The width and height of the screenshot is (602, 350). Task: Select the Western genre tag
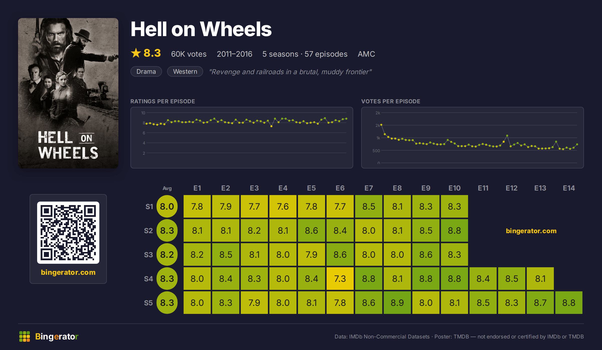click(x=185, y=71)
